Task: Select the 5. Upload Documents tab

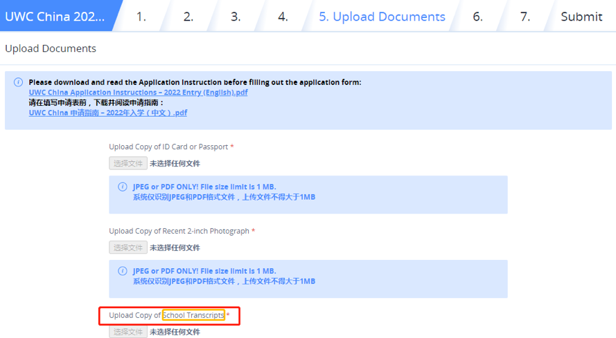Action: pyautogui.click(x=382, y=17)
